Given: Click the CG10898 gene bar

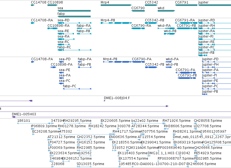Looking at the screenshot, I should pos(52,5).
